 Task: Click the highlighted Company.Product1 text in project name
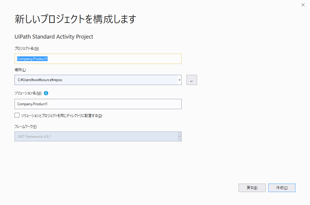point(32,59)
